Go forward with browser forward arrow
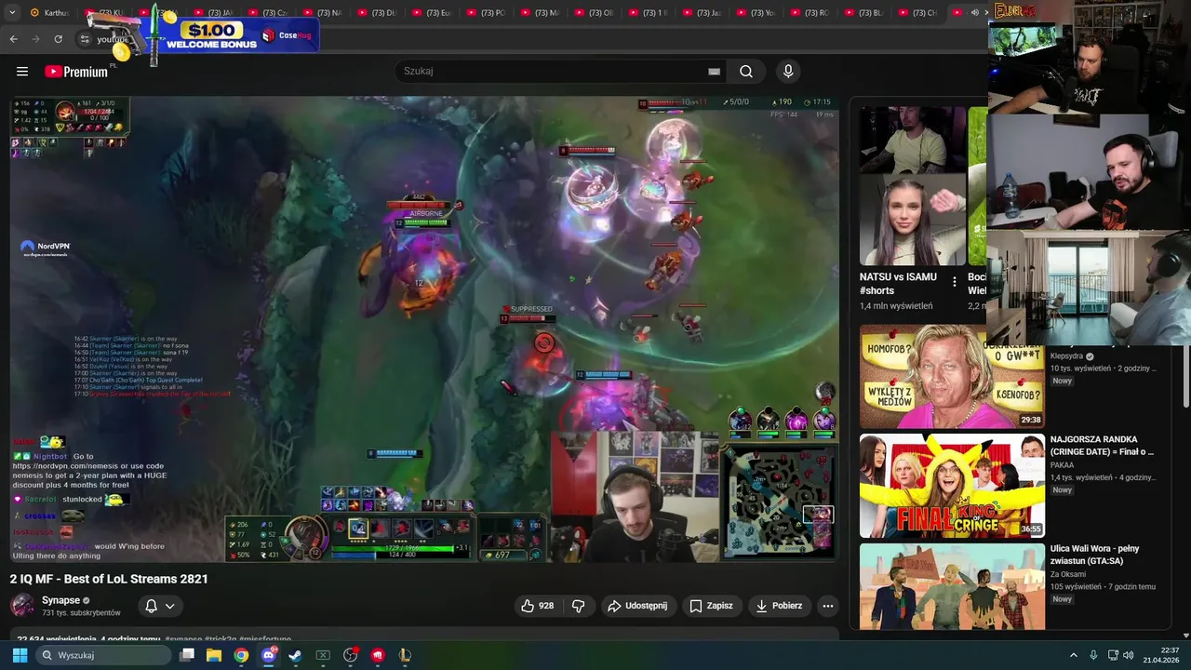 (x=35, y=38)
